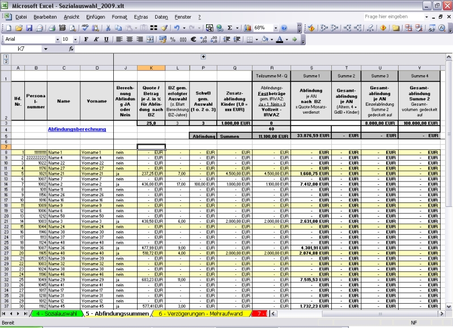Open the Datei menu
Viewport: 453px width, 328px height.
tap(21, 17)
